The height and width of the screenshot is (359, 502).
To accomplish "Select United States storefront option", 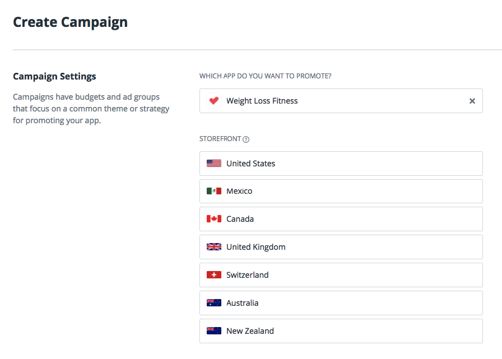I will [341, 164].
